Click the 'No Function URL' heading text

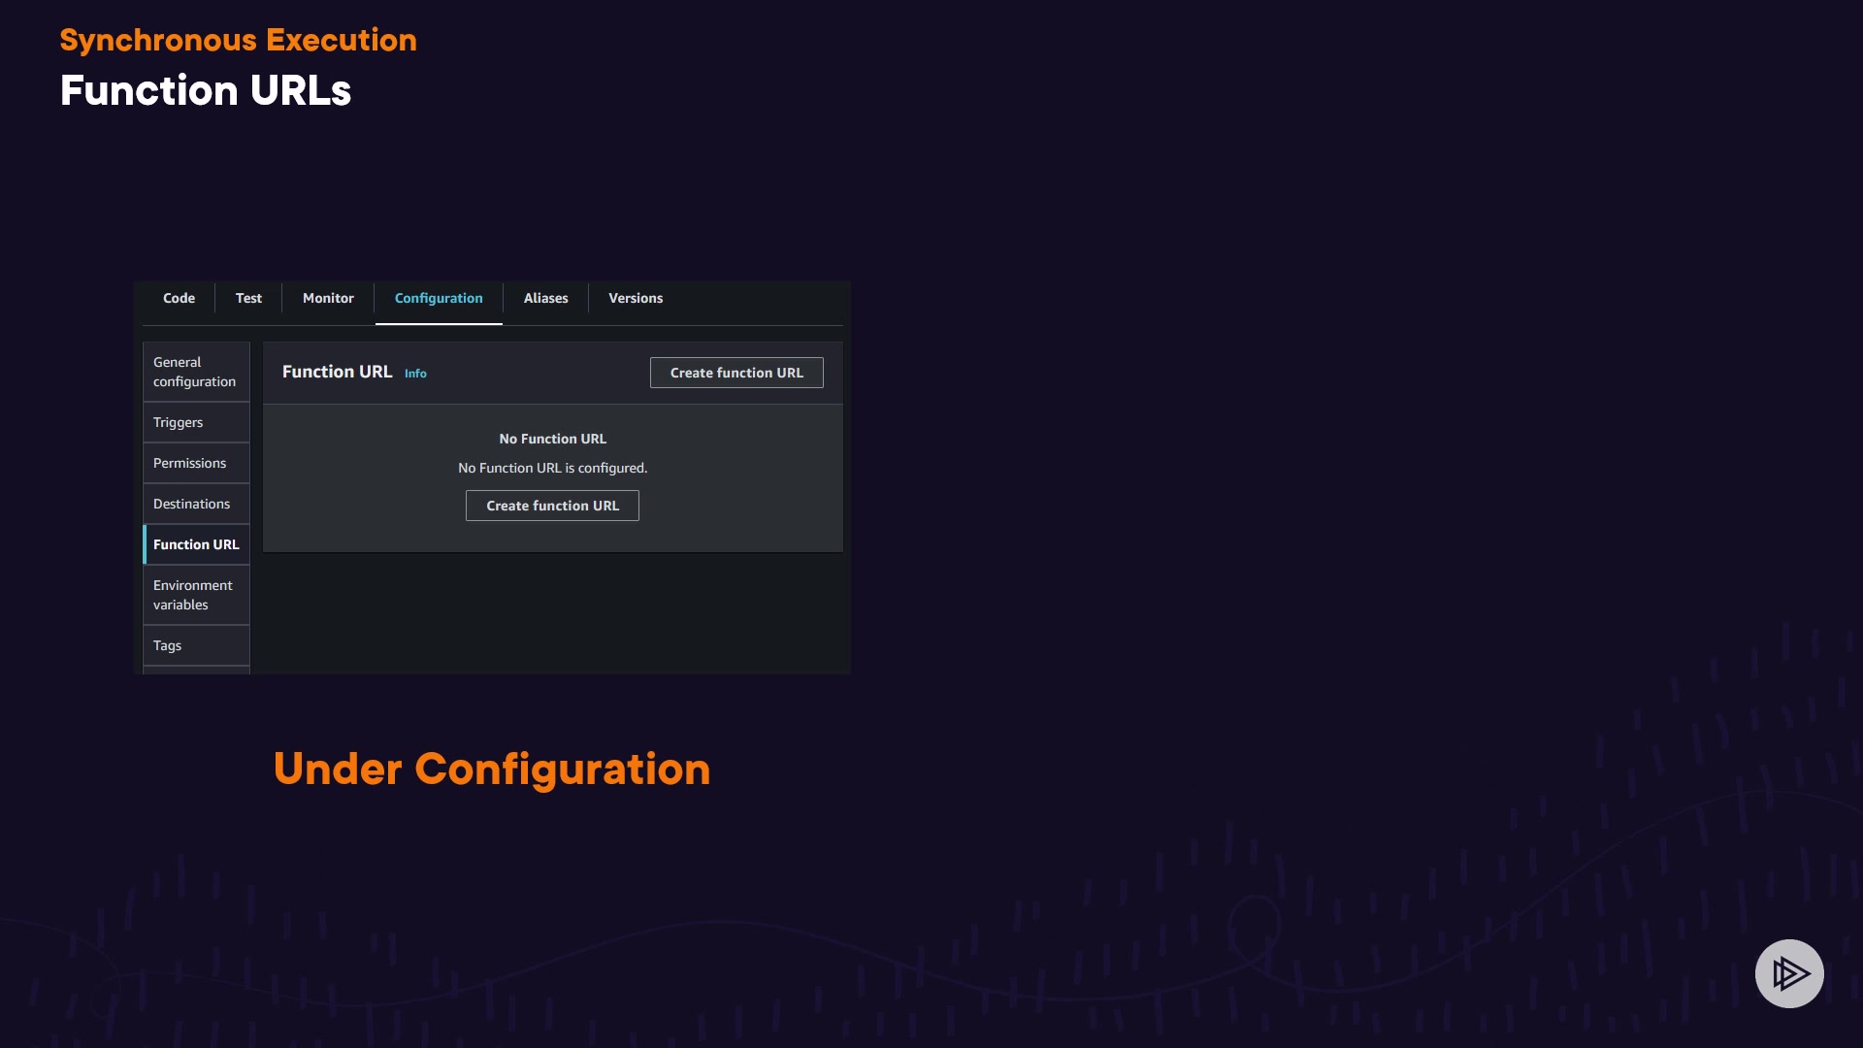pyautogui.click(x=552, y=439)
